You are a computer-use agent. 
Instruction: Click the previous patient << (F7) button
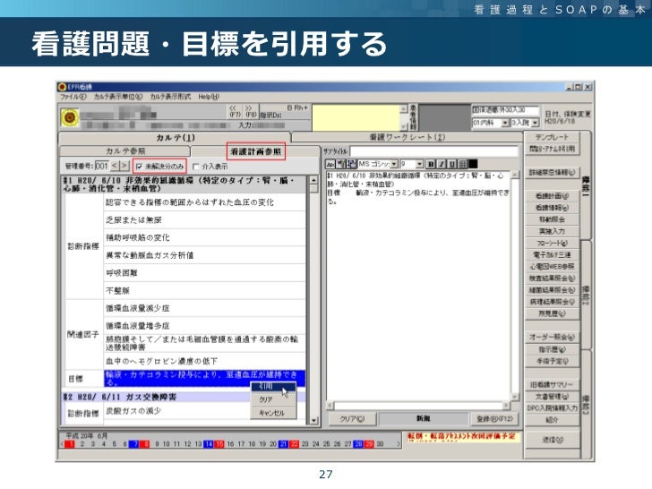[235, 111]
